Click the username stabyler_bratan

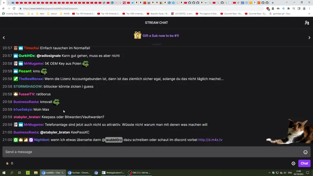click(26, 117)
